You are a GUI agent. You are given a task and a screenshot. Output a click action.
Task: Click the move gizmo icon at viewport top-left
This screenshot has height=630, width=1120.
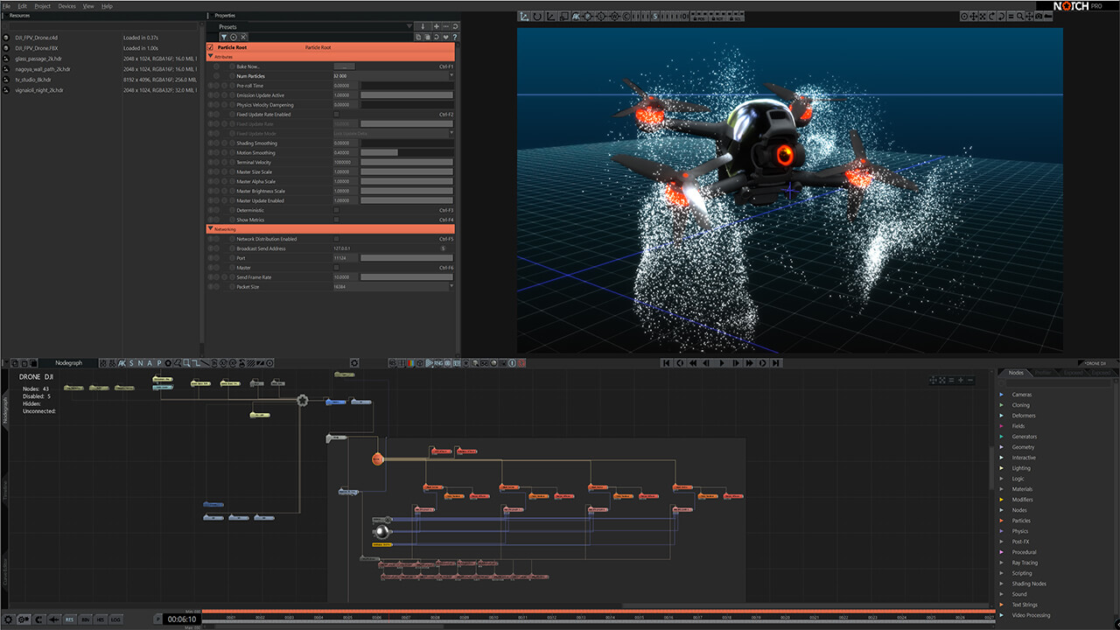click(523, 16)
